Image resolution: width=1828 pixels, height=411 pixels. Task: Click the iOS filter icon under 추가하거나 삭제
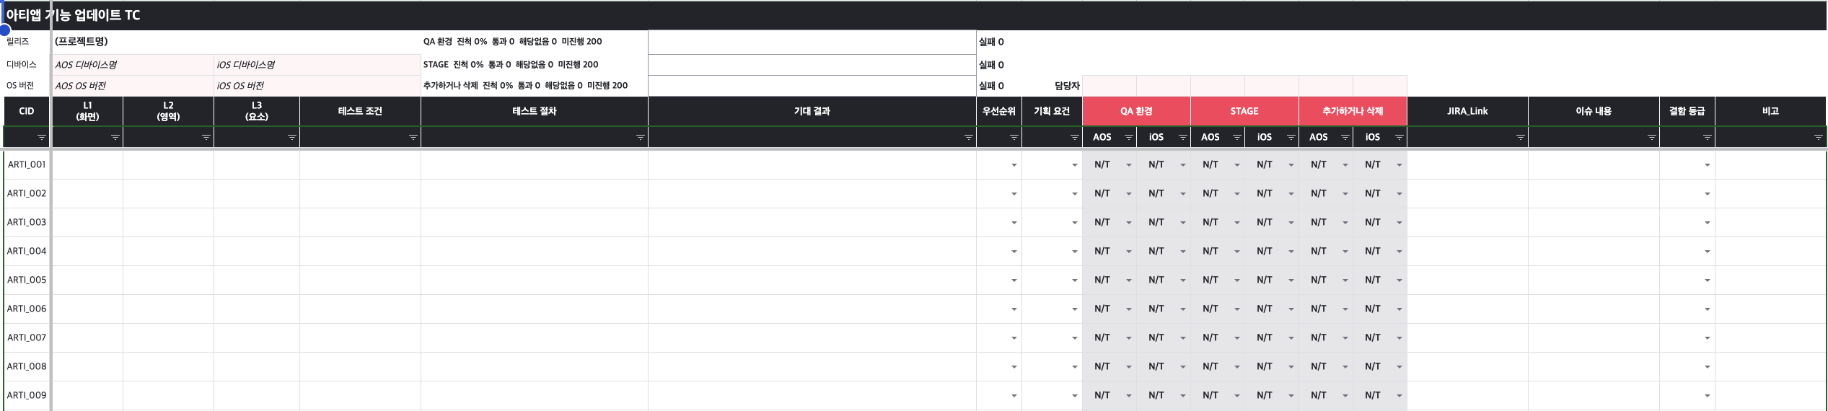pos(1399,137)
